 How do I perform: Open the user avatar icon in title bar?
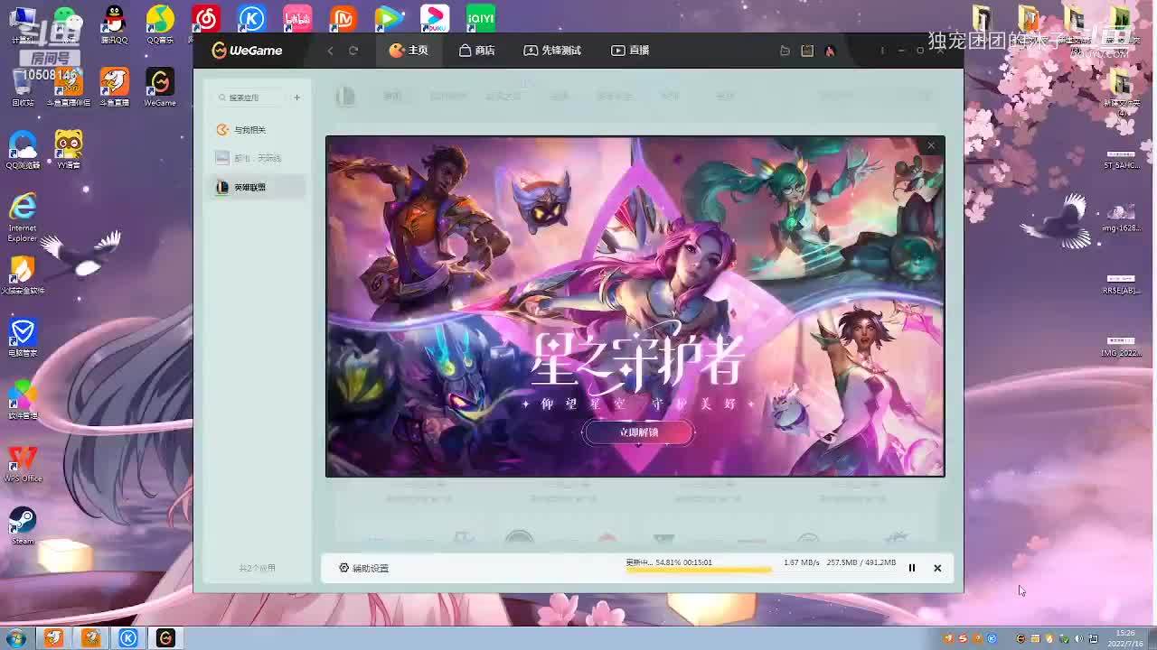click(x=830, y=51)
